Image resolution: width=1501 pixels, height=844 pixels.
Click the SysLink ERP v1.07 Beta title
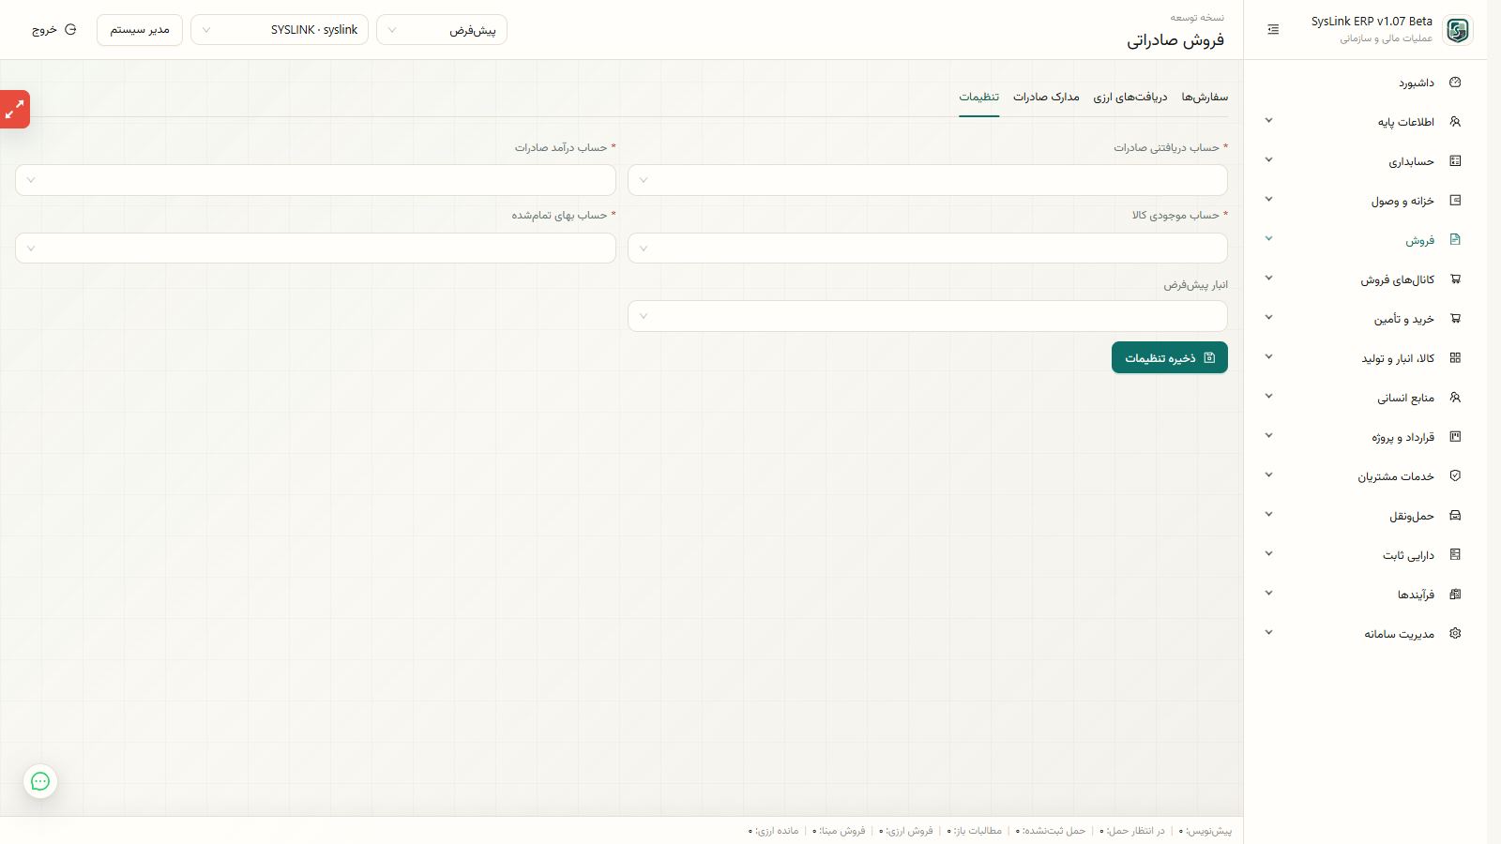click(1372, 22)
